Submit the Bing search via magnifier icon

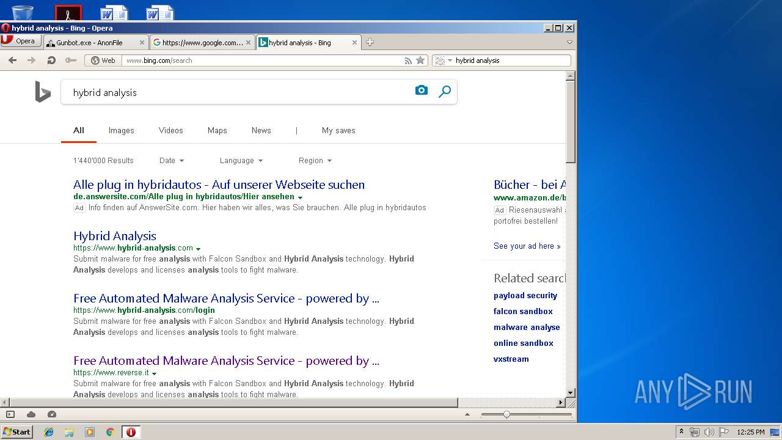[445, 92]
